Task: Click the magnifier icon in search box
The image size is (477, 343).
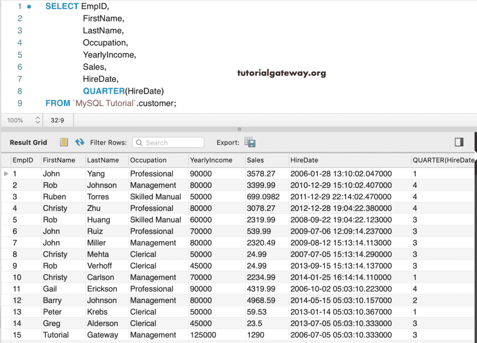Action: click(x=139, y=143)
